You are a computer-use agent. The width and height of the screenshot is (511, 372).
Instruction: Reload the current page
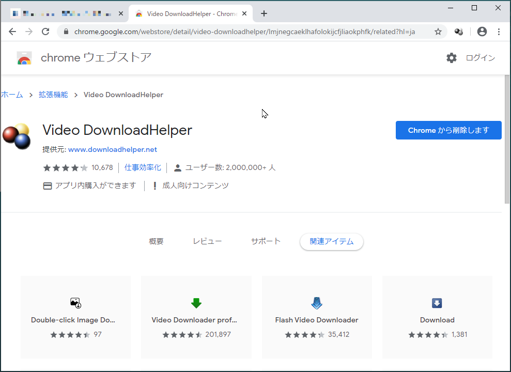click(x=45, y=32)
